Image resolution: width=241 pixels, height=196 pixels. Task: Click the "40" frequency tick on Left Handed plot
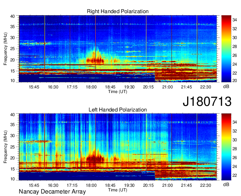coord(13,114)
